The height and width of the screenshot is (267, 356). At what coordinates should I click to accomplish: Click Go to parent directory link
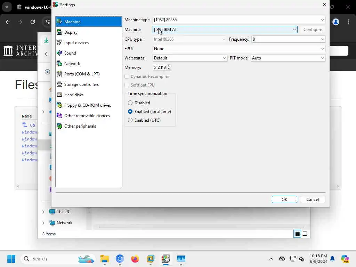[x=29, y=125]
